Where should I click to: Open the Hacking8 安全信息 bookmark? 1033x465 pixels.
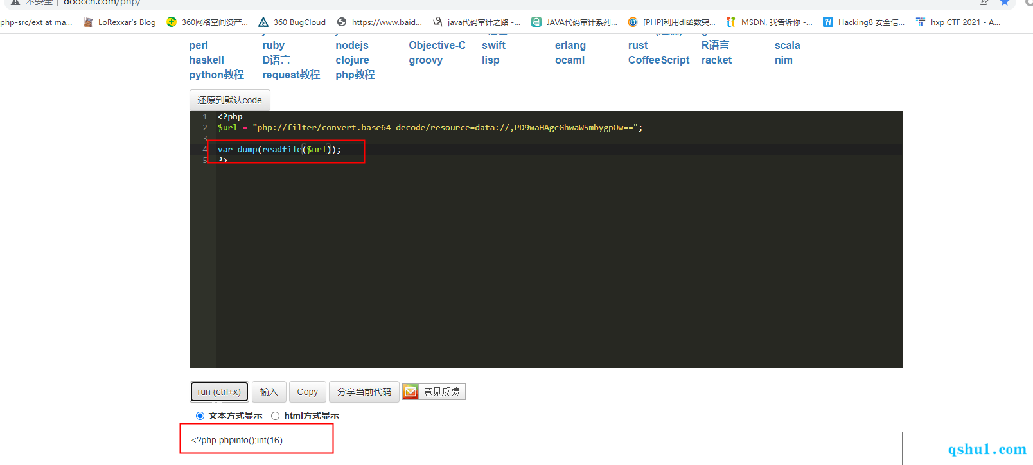pos(864,22)
